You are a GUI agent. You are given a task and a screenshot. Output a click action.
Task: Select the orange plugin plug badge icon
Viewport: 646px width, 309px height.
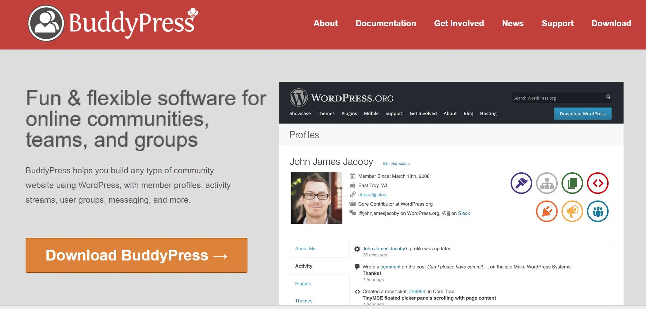click(x=547, y=211)
